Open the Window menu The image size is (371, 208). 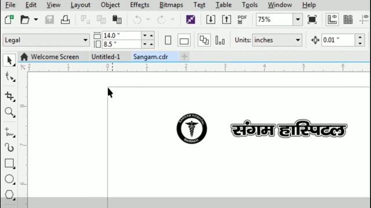click(279, 5)
